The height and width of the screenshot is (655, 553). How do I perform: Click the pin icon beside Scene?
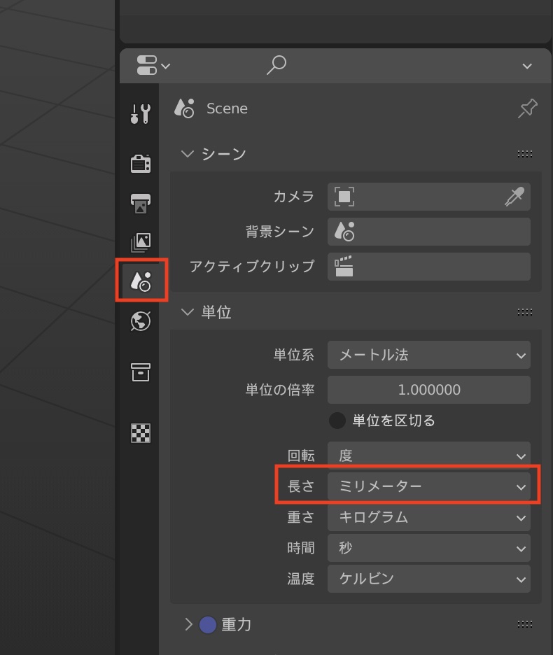pos(527,108)
